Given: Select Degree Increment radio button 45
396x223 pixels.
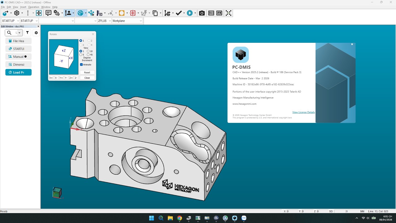Looking at the screenshot, I should click(88, 55).
